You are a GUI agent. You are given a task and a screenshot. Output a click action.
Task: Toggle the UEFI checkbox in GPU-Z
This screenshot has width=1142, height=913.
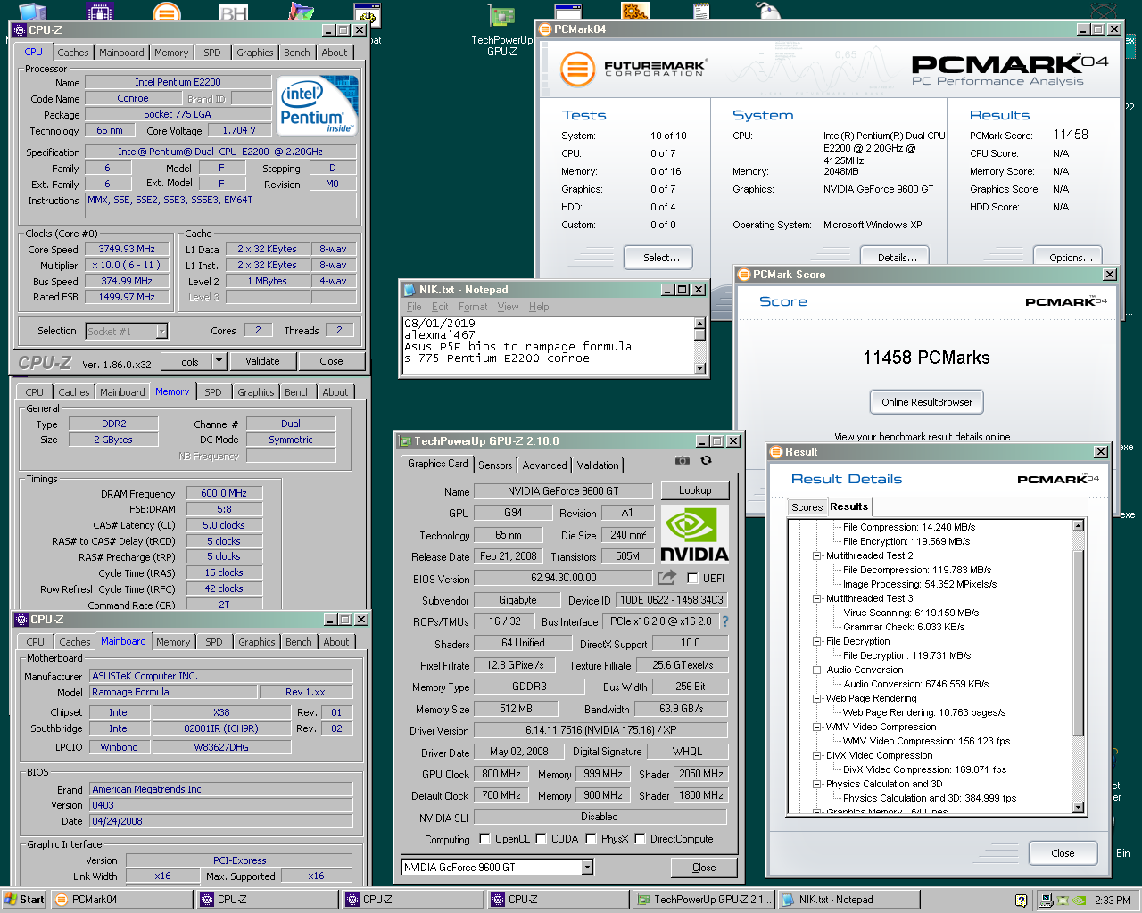click(x=692, y=579)
